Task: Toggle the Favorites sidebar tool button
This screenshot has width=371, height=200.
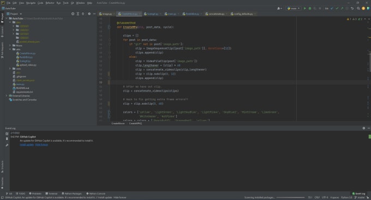Action: click(x=2, y=183)
